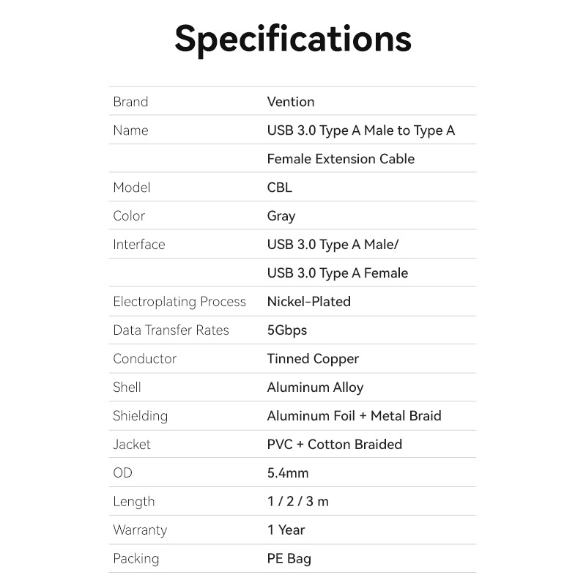Select the Brand row label

tap(130, 102)
